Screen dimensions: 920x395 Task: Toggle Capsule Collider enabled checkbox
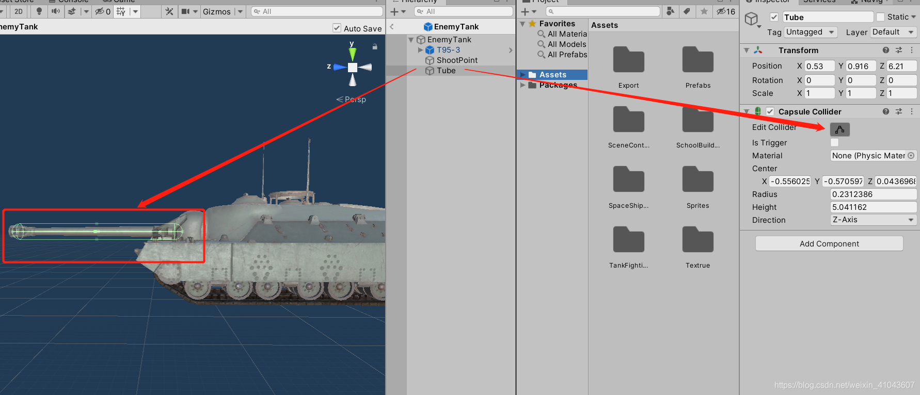tap(770, 111)
